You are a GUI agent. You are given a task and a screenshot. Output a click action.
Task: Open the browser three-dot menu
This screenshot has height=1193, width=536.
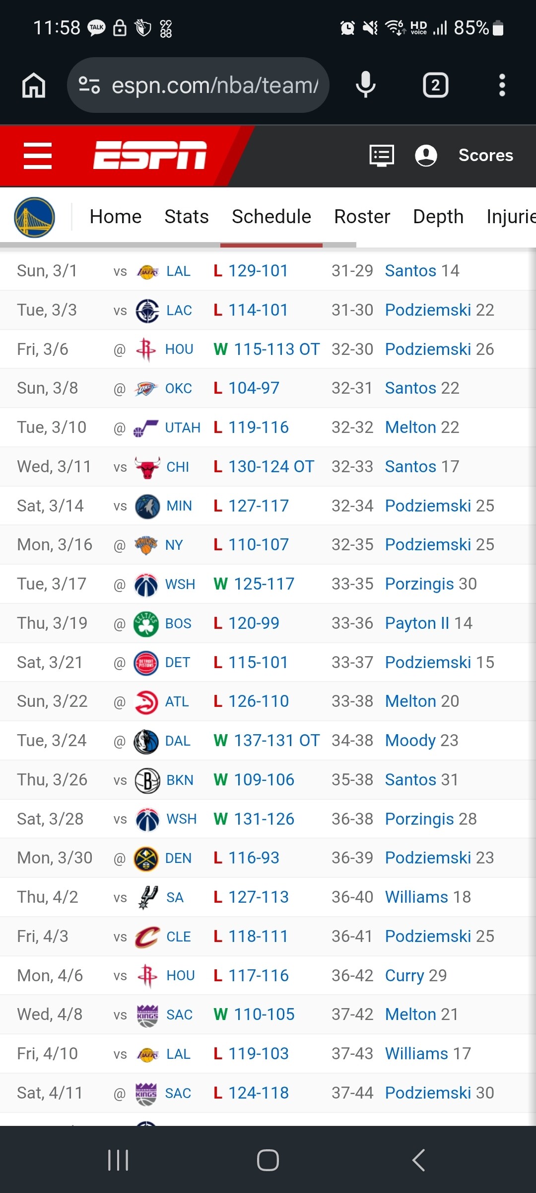coord(502,85)
